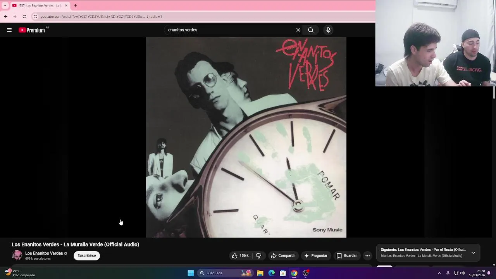Image resolution: width=496 pixels, height=279 pixels.
Task: Click the taskbar Búsqueda search box
Action: pos(225,273)
